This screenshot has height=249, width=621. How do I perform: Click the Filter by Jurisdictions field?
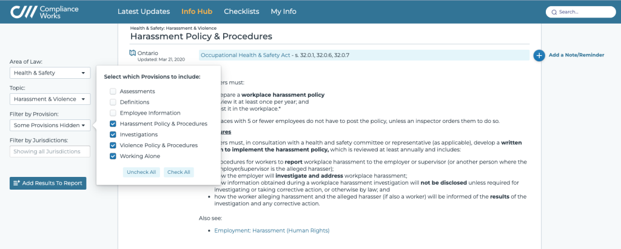coord(50,151)
